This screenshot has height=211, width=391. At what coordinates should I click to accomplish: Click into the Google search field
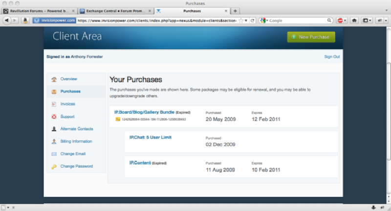pyautogui.click(x=297, y=20)
